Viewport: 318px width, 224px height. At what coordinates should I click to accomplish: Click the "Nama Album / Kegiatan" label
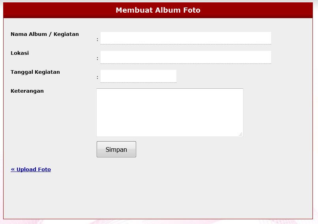coord(45,34)
